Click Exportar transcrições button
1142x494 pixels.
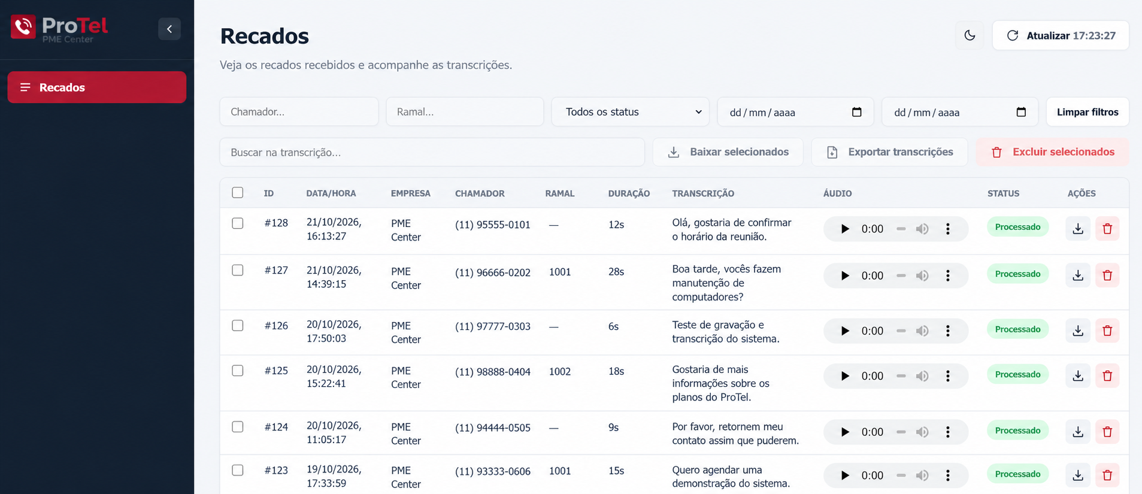point(889,152)
